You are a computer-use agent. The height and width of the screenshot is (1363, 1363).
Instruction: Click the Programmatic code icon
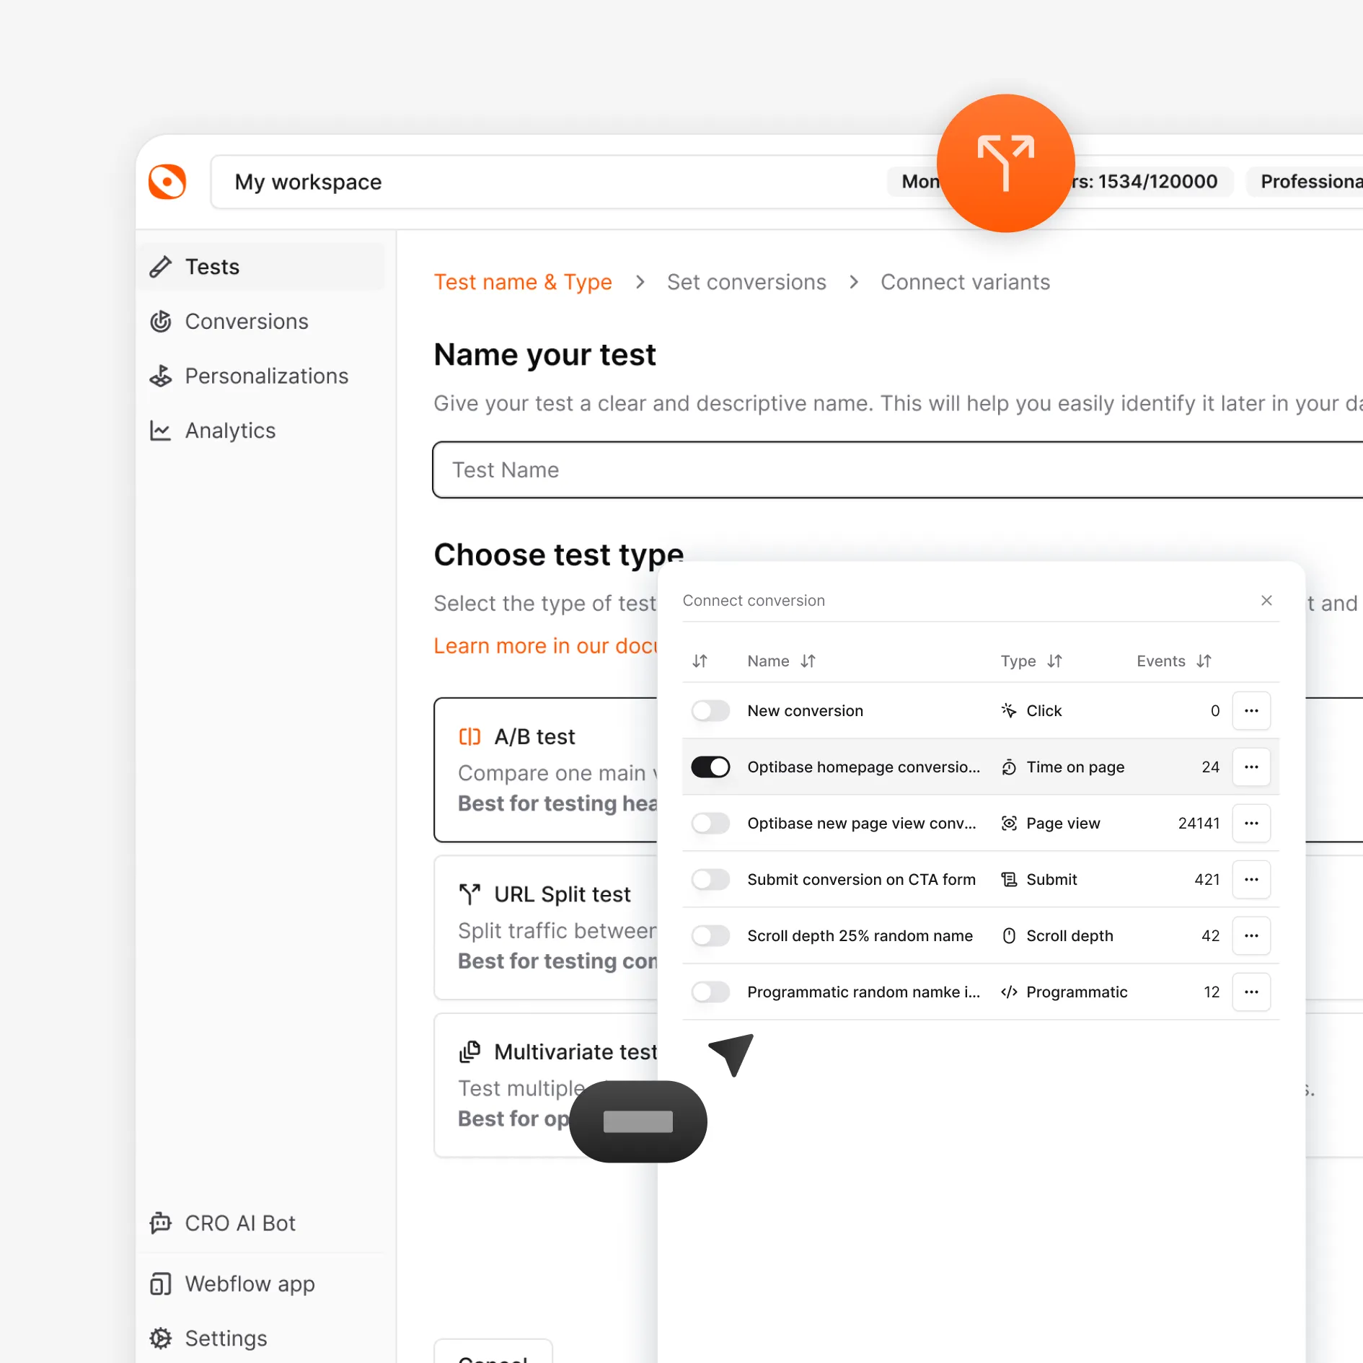tap(1009, 992)
